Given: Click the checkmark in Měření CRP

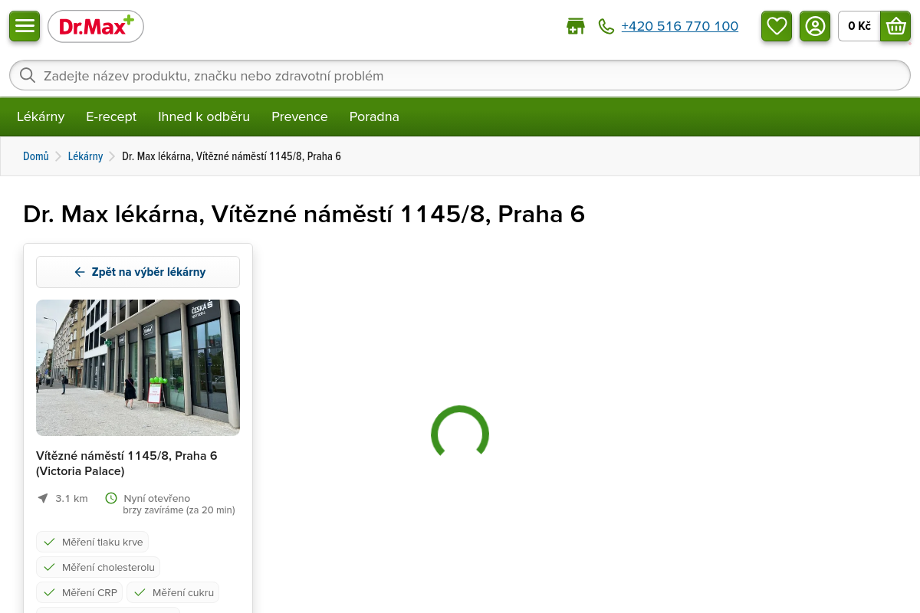Looking at the screenshot, I should click(x=49, y=592).
